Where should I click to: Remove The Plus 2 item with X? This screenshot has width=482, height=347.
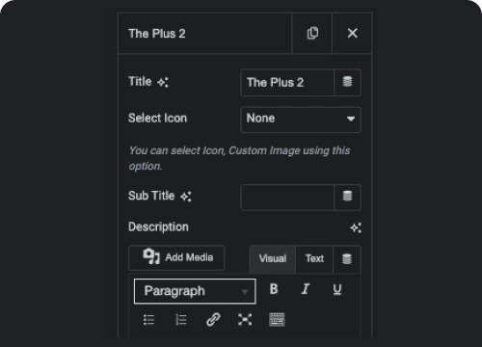(x=352, y=33)
